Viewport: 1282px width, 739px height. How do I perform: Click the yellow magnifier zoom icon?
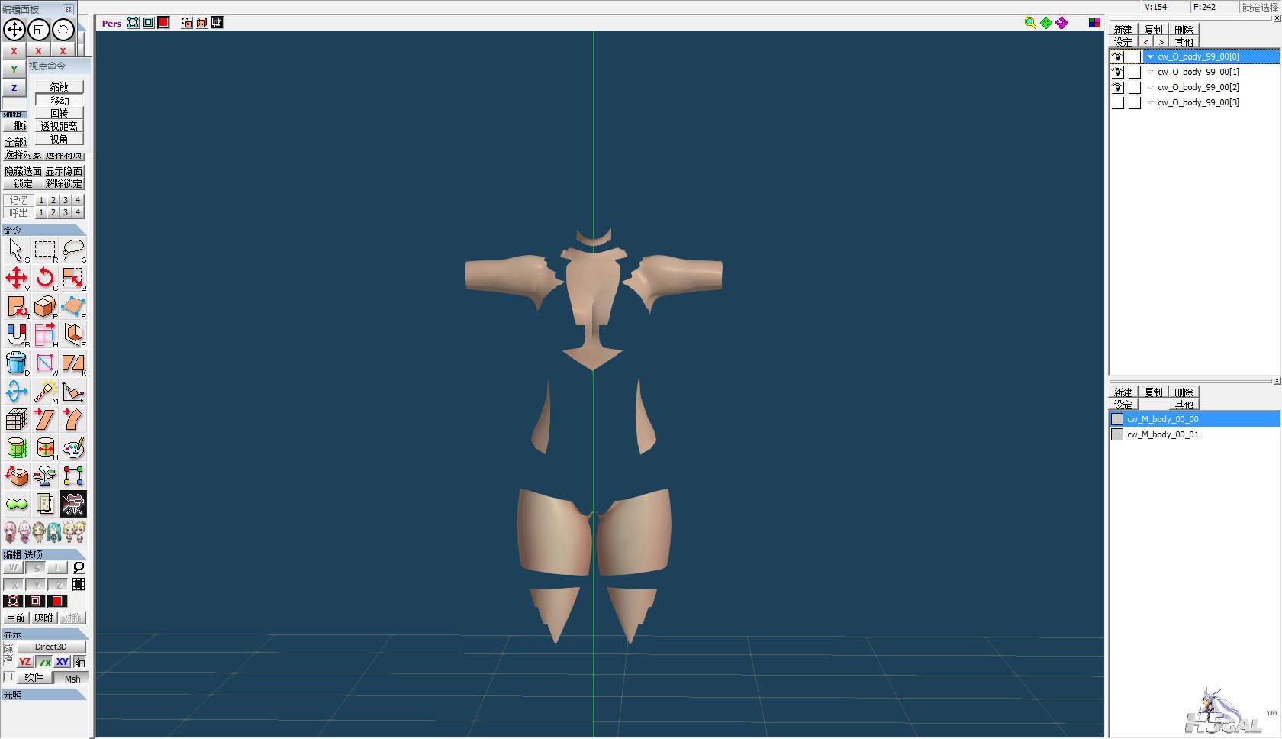click(x=1030, y=23)
